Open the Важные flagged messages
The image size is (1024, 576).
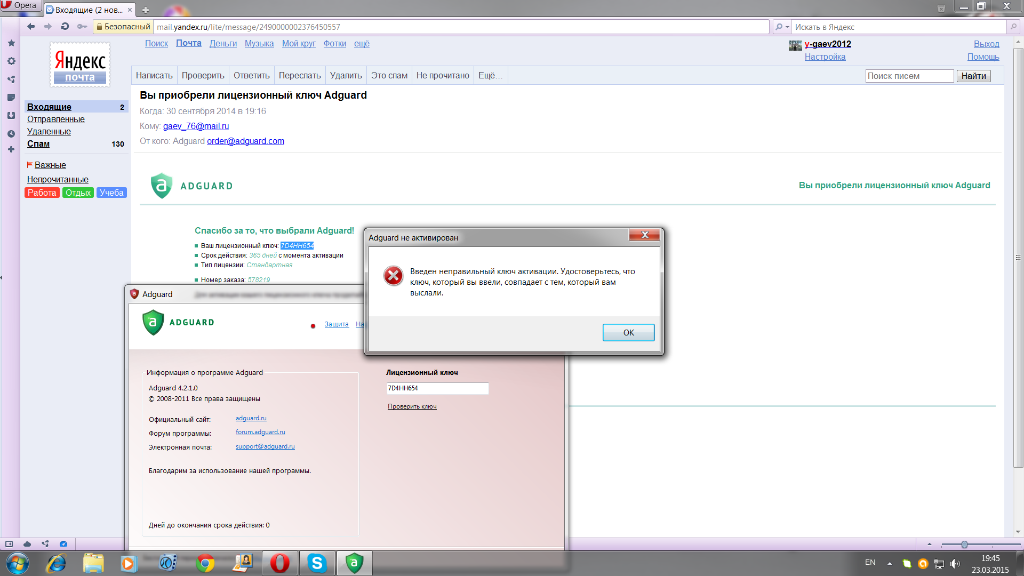(x=50, y=165)
